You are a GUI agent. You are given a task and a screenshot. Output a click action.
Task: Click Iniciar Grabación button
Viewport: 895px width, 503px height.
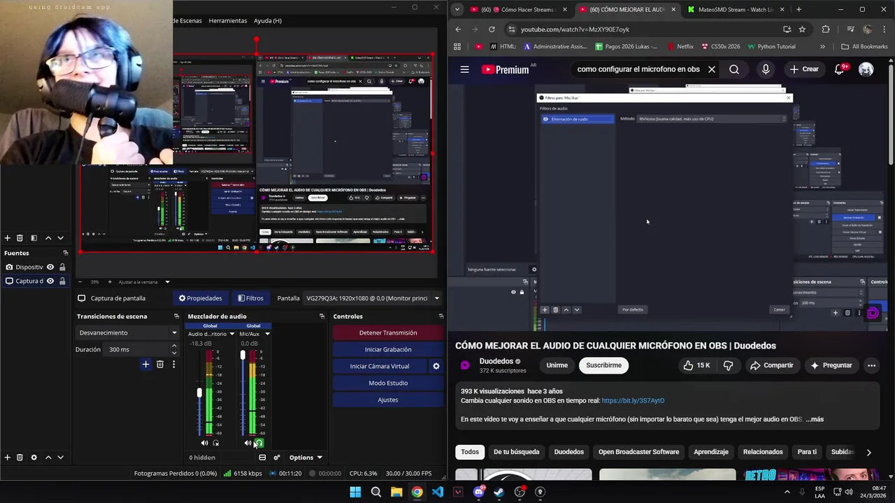point(388,349)
